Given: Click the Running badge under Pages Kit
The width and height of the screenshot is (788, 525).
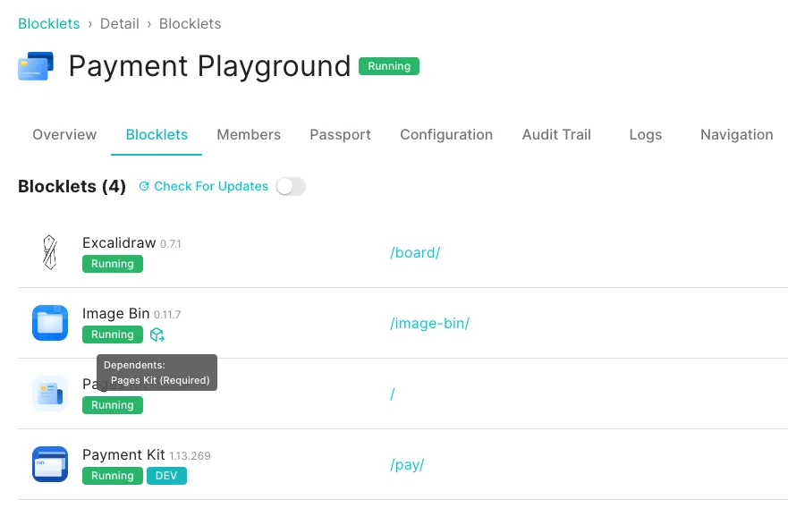Looking at the screenshot, I should [x=113, y=405].
